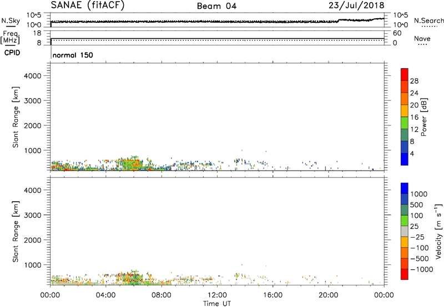
Task: Pick the Power bar segment between 16 and 20
Action: coord(405,111)
